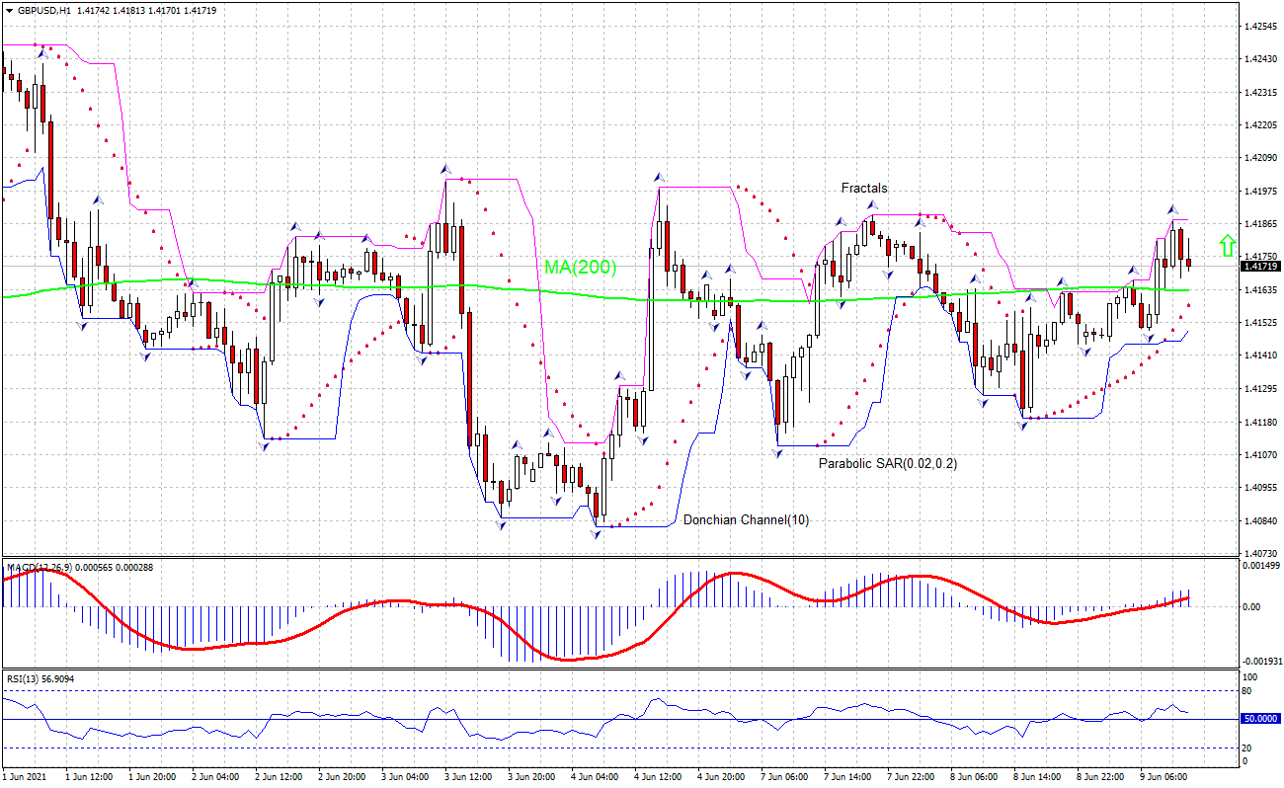Click the small triangle before GBPUSD,H1 title
The height and width of the screenshot is (788, 1284).
click(x=8, y=10)
